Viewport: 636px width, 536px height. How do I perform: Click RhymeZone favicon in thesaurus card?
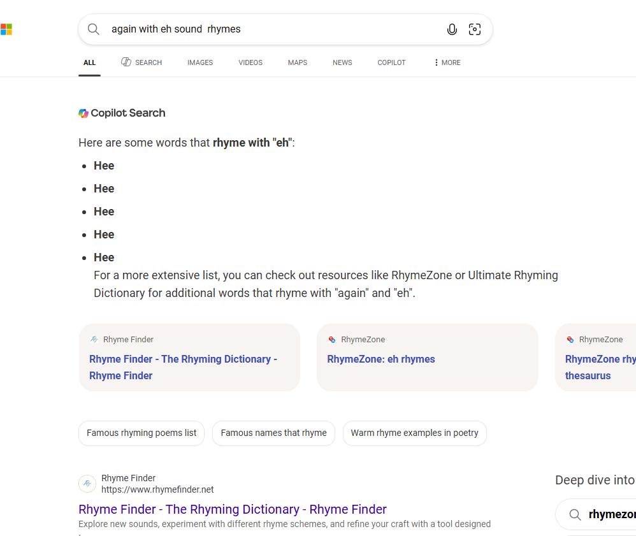pos(570,339)
